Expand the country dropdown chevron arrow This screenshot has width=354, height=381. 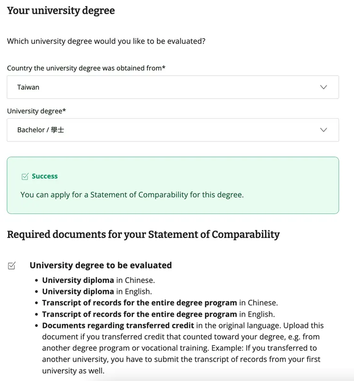point(323,87)
